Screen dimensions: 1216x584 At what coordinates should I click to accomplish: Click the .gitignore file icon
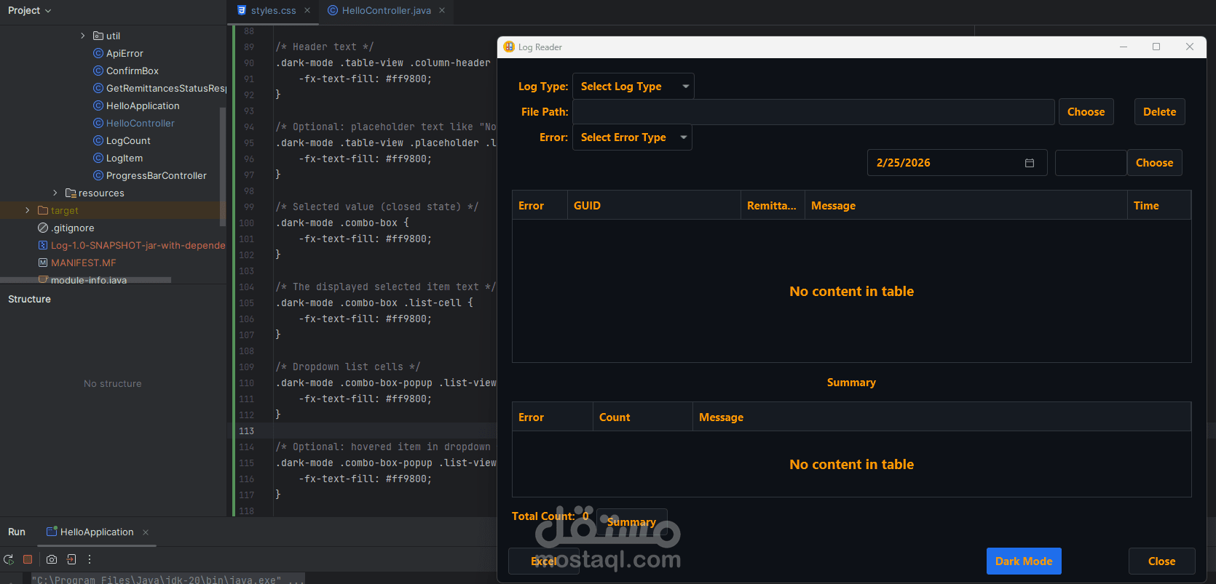(43, 228)
